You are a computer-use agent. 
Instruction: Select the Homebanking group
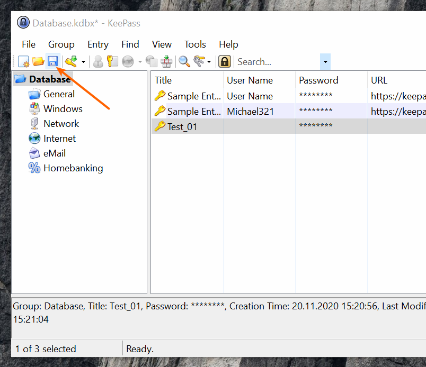pos(73,168)
